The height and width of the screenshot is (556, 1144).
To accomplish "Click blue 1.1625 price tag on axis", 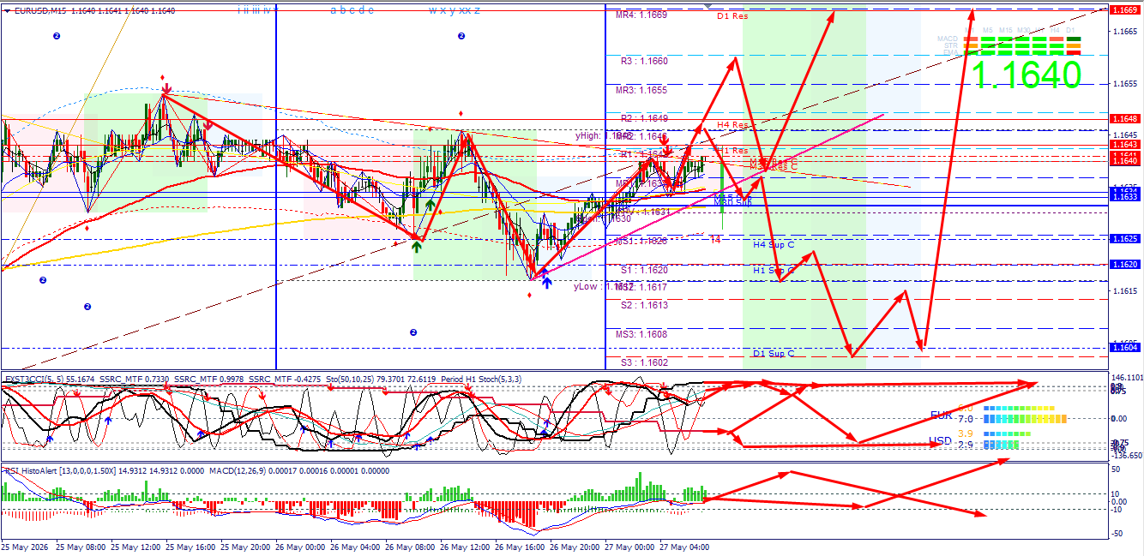I will (x=1124, y=238).
